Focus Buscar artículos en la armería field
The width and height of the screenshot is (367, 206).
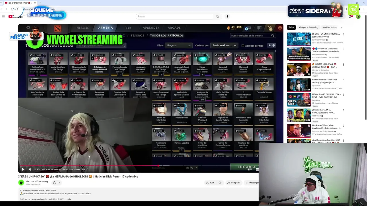(253, 35)
